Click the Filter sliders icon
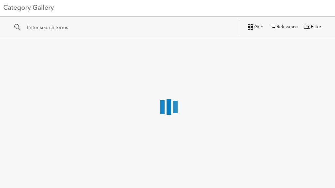Viewport: 335px width, 188px height. 307,27
